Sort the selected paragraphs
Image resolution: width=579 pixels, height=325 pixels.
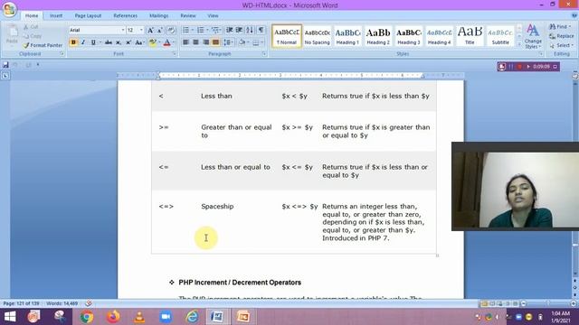click(250, 30)
